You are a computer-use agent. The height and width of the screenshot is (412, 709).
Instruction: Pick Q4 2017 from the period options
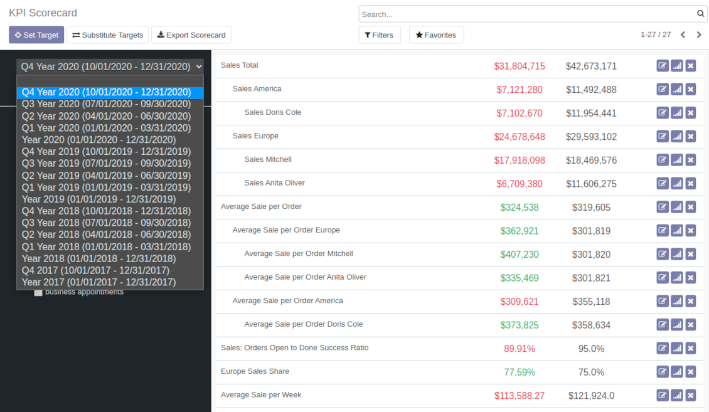(95, 270)
